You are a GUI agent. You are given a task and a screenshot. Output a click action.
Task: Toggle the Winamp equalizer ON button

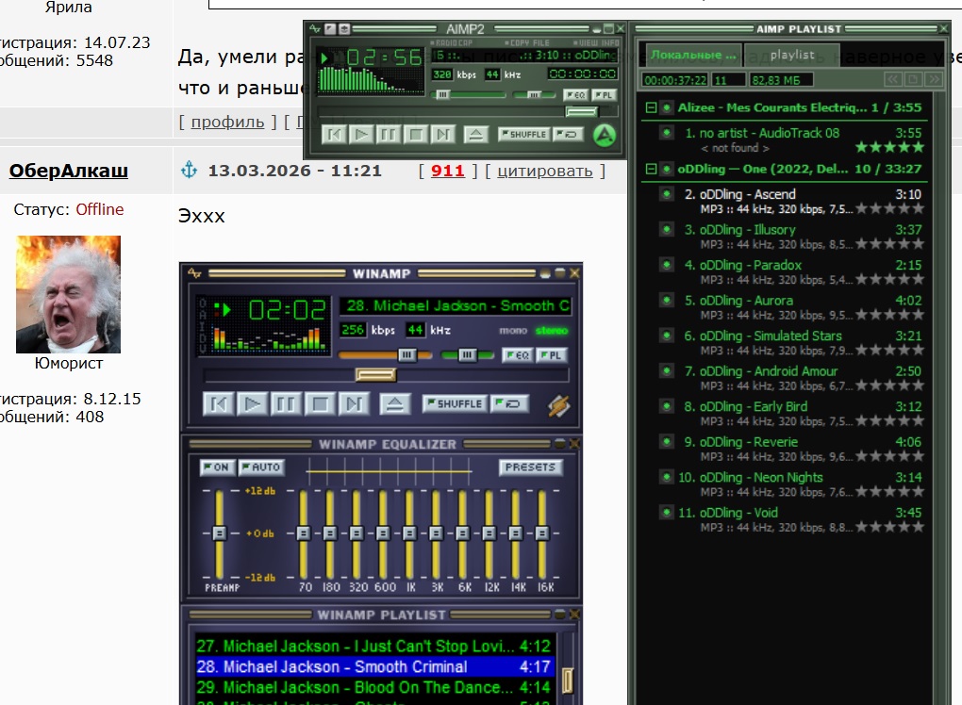(217, 467)
